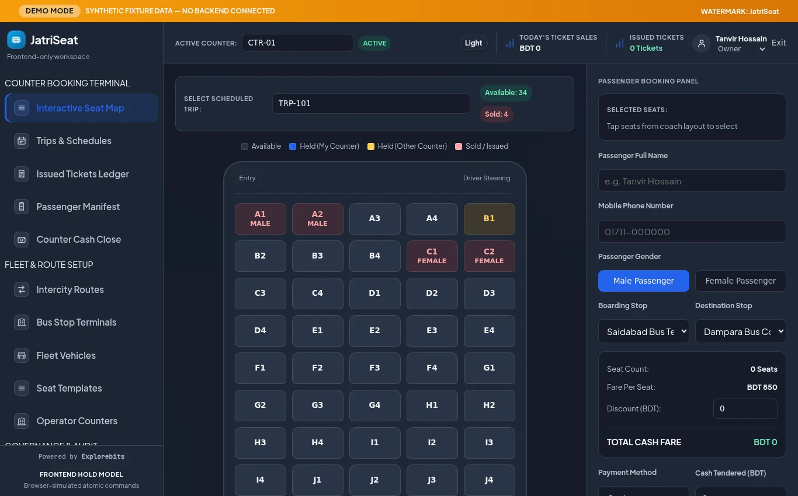Select seat D1

(x=374, y=294)
